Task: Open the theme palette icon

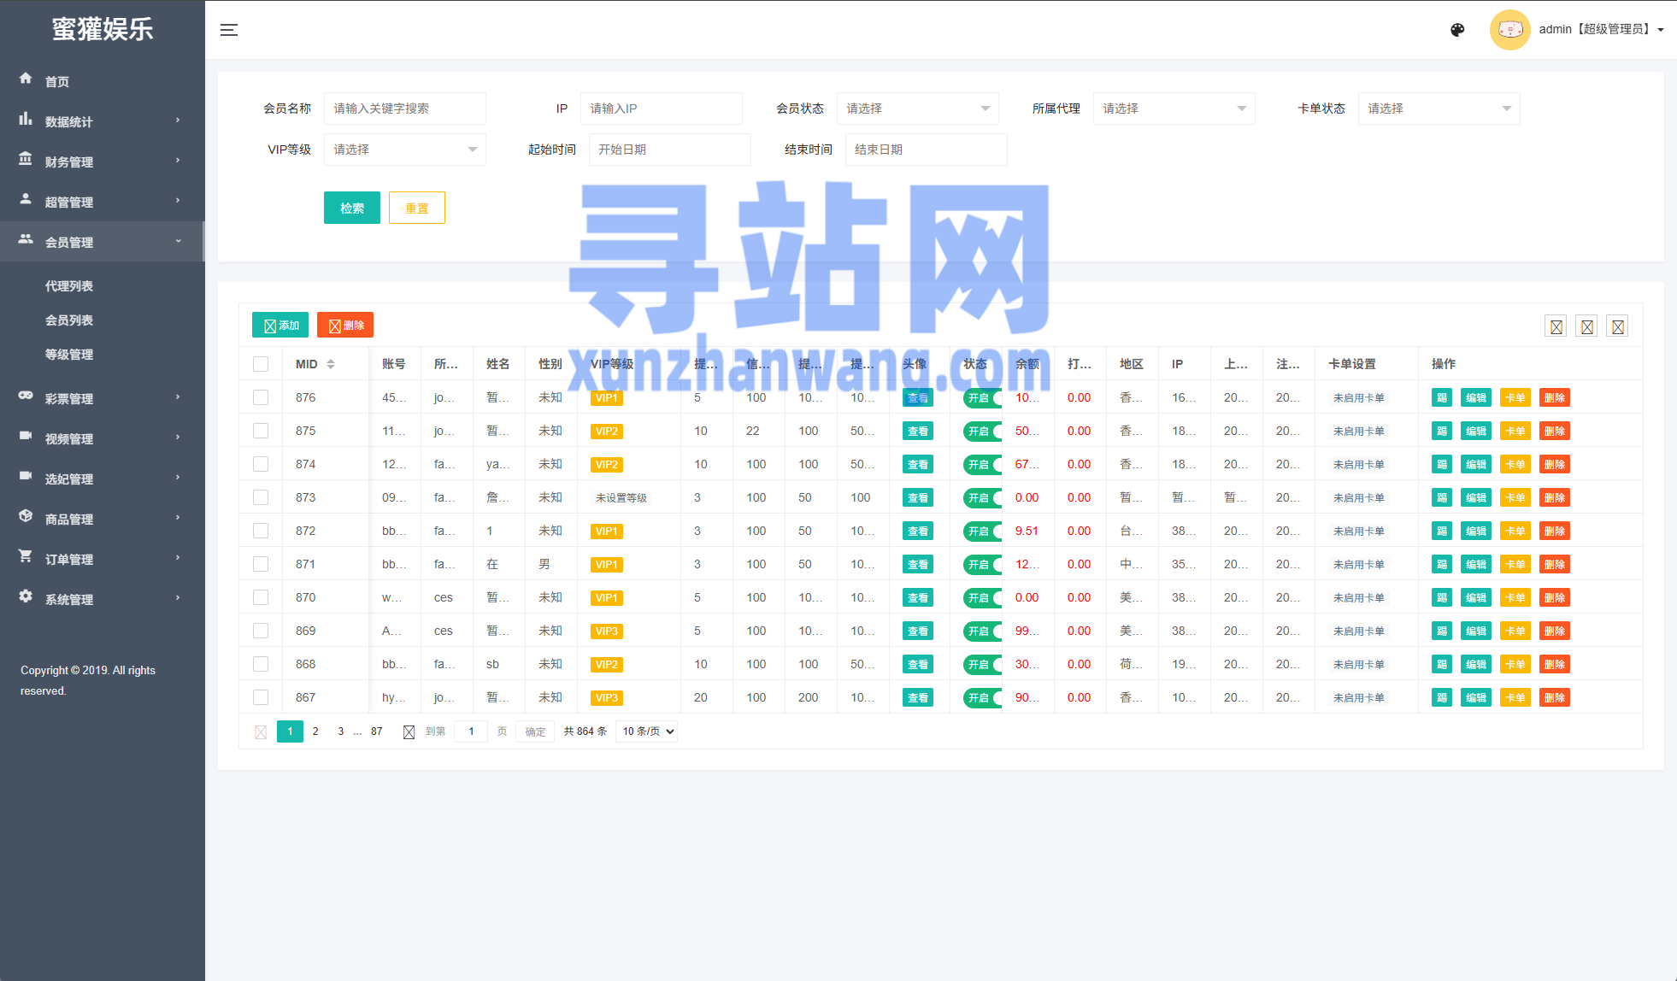Action: pos(1457,30)
